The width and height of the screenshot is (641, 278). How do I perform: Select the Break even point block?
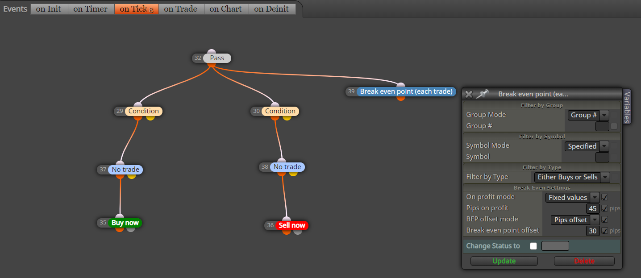coord(406,91)
